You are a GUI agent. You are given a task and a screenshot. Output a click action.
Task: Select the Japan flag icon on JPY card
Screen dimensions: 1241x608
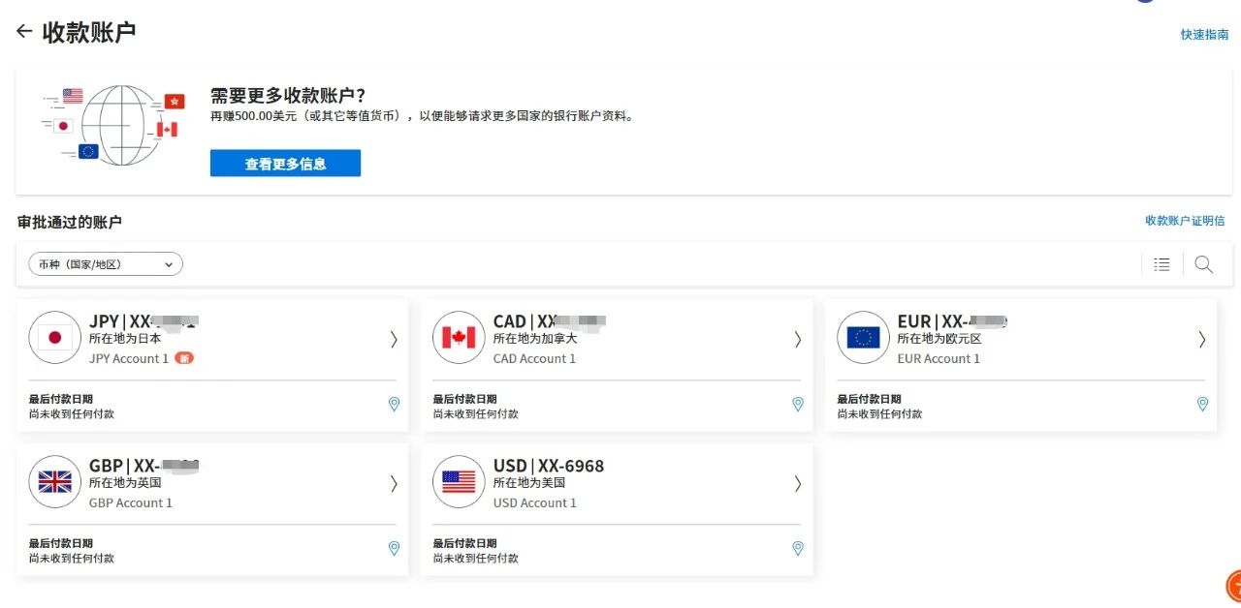tap(54, 337)
